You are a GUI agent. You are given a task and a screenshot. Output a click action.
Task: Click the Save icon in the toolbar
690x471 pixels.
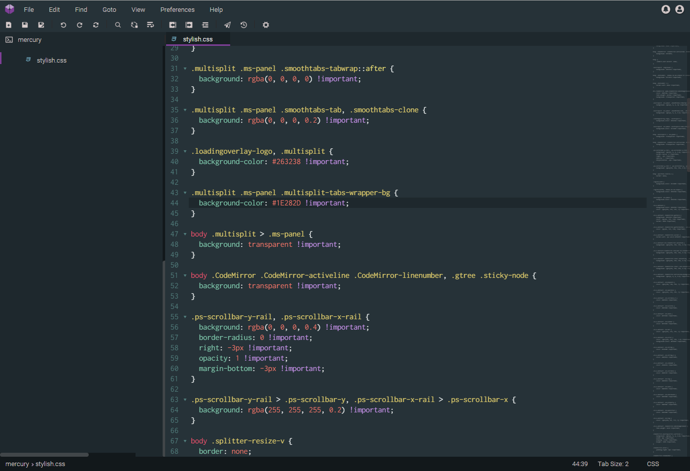point(25,25)
